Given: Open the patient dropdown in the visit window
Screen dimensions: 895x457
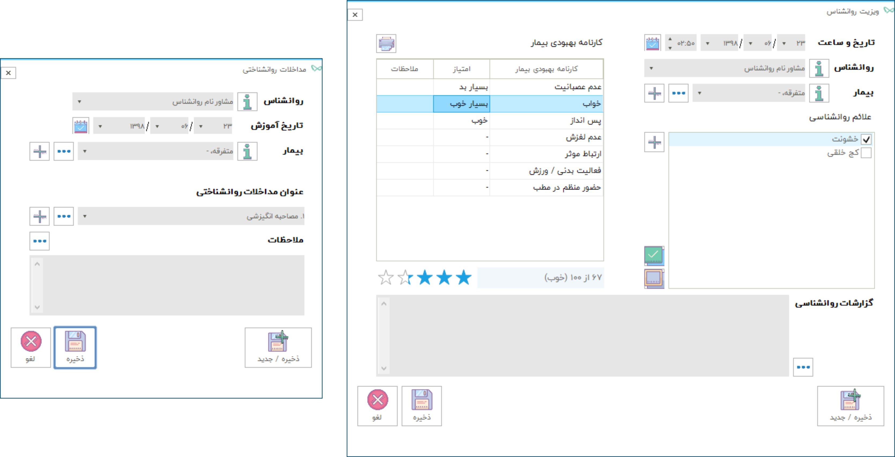Looking at the screenshot, I should pyautogui.click(x=749, y=93).
